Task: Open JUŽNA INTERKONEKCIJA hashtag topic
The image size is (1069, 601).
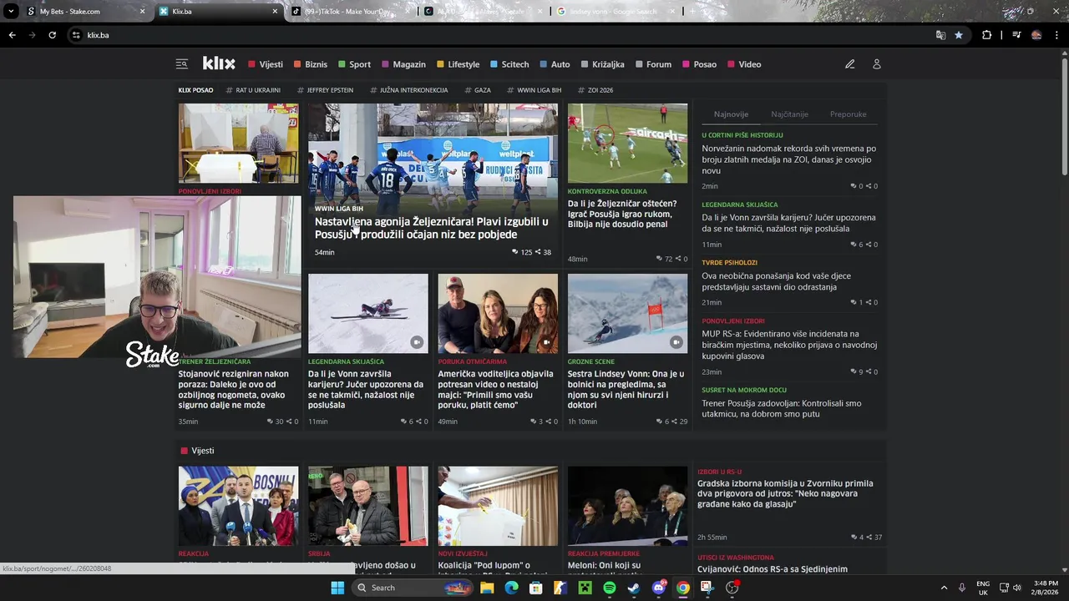Action: pyautogui.click(x=409, y=90)
